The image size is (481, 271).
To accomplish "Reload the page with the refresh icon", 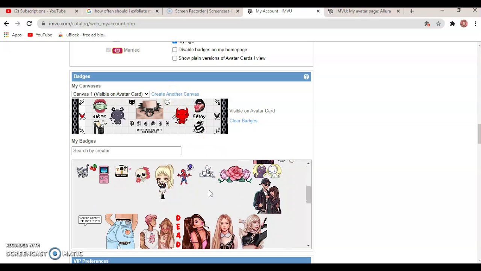I will pyautogui.click(x=29, y=24).
